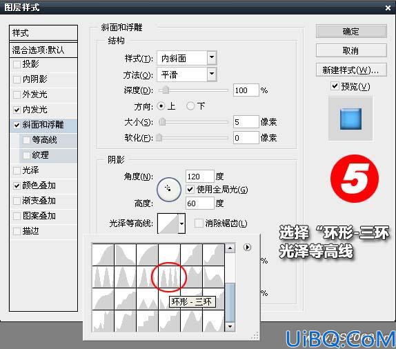Click the contour picker resize grip corner
The image size is (396, 349).
[255, 336]
